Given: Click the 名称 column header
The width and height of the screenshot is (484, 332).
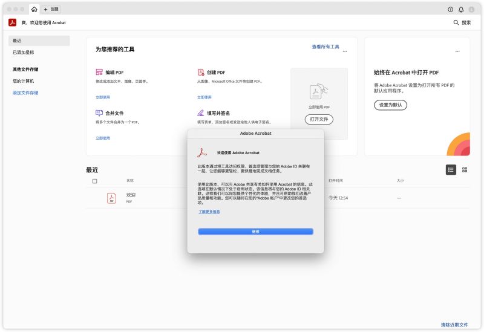Looking at the screenshot, I should click(x=130, y=180).
